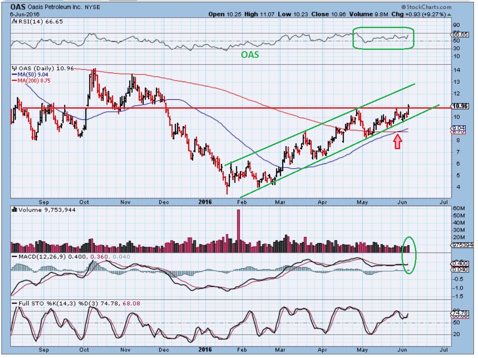Click the Jun label under the stochastic panel

(x=402, y=350)
